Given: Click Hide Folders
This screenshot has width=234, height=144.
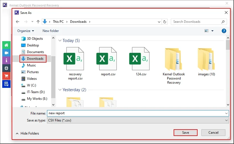Looking at the screenshot, I should [x=28, y=133].
